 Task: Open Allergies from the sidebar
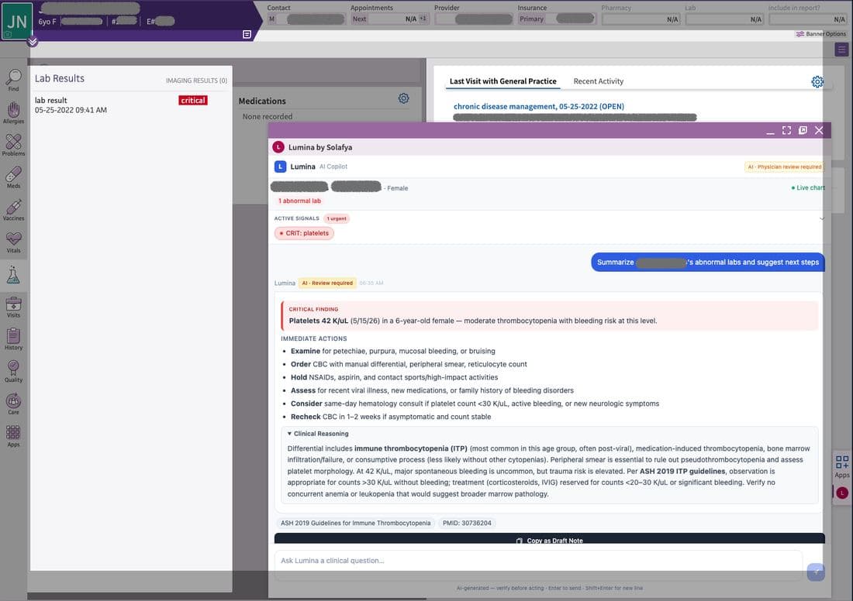coord(13,113)
